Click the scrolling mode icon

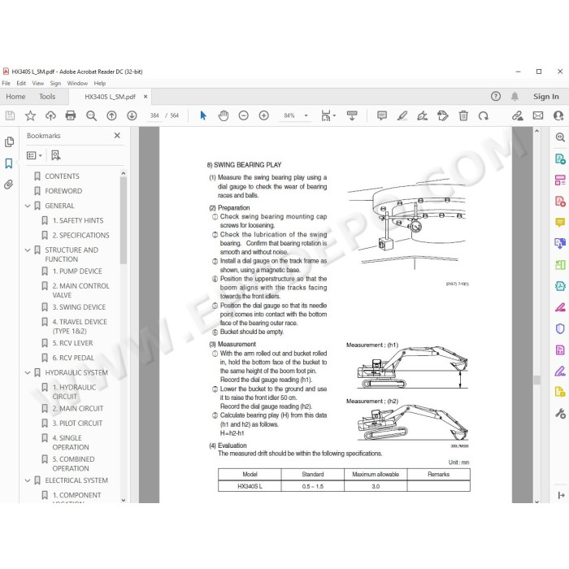352,115
